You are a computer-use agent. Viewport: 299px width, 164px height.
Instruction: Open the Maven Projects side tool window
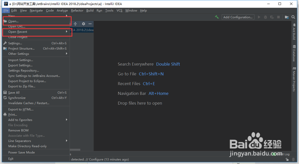tap(294, 79)
